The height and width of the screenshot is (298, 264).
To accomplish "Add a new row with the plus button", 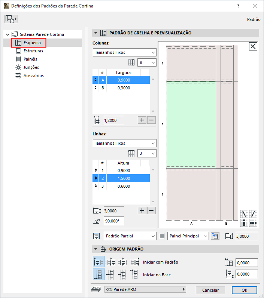I will [142, 211].
